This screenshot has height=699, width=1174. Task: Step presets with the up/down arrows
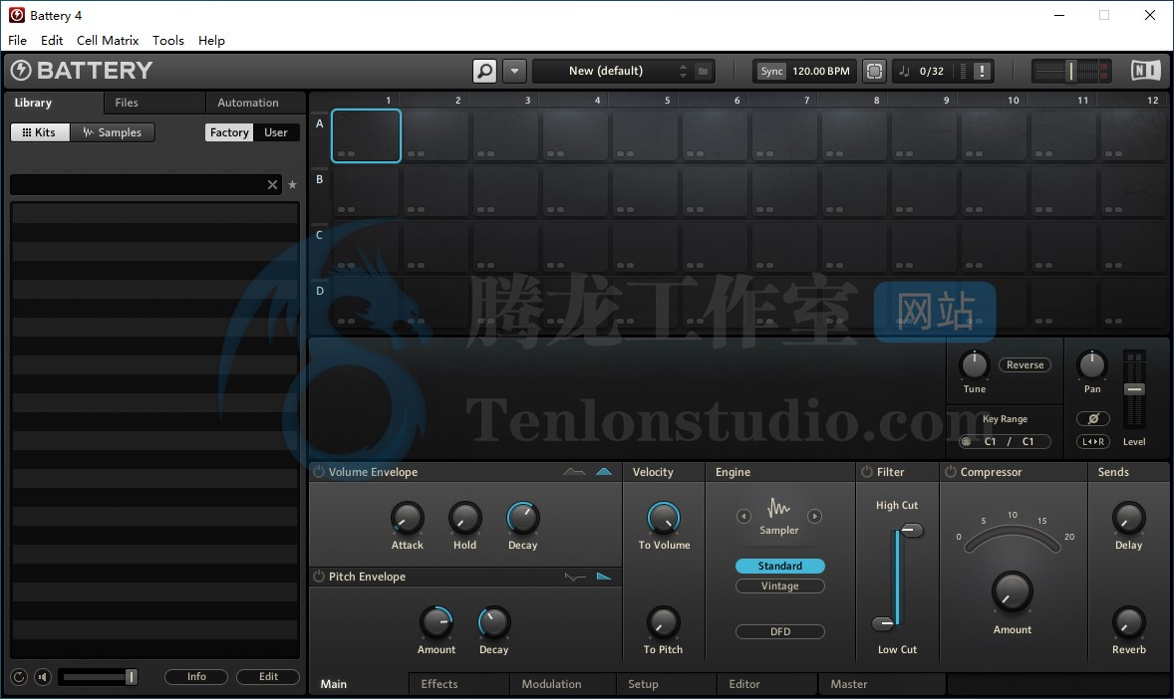click(x=683, y=71)
